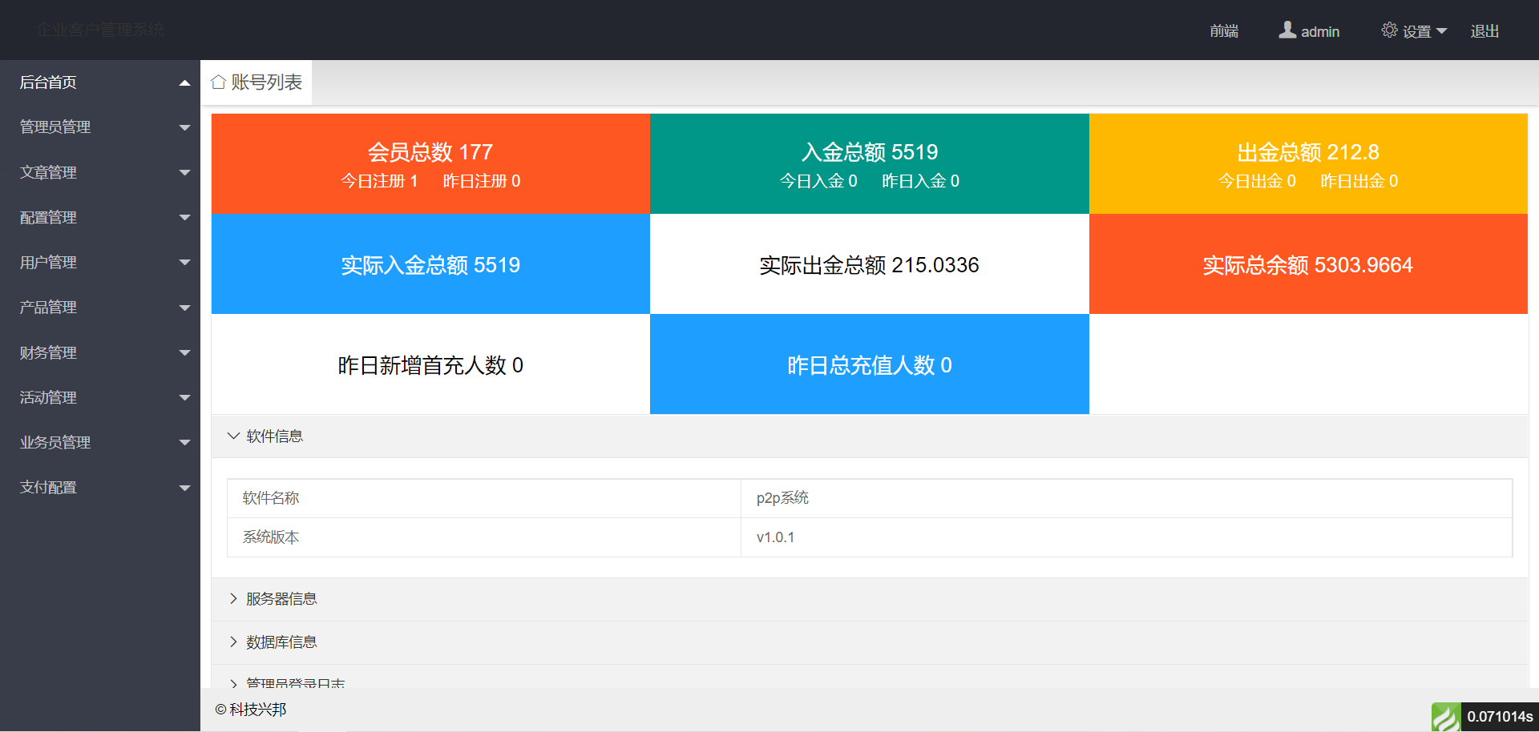Click the home icon in 账号列表 tab
Viewport: 1539px width, 732px height.
pyautogui.click(x=218, y=82)
